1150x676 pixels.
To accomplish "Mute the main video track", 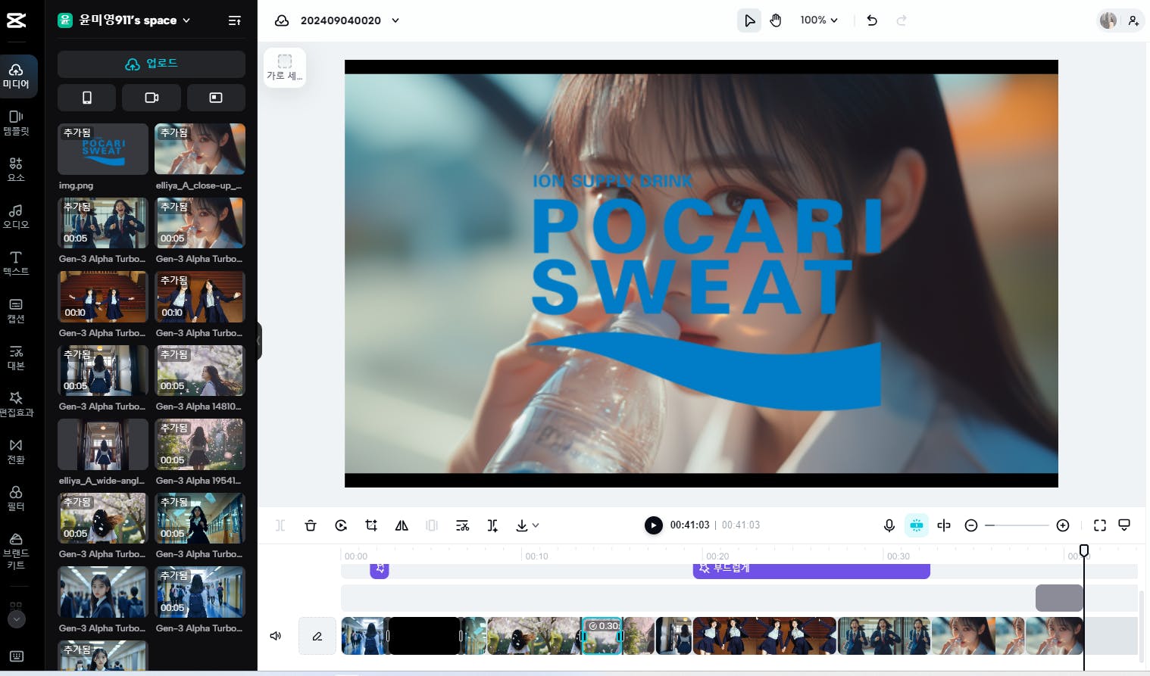I will click(276, 636).
